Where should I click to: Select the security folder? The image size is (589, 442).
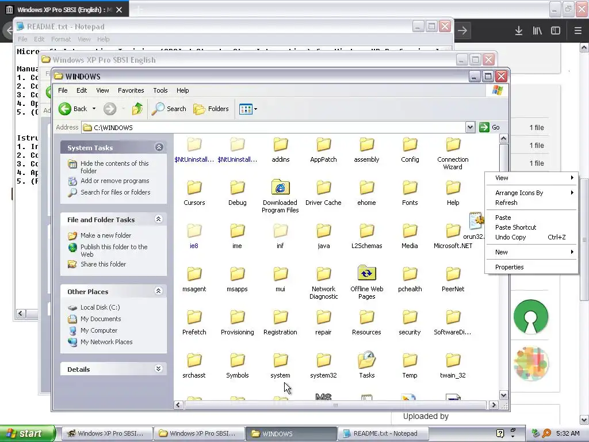(410, 322)
